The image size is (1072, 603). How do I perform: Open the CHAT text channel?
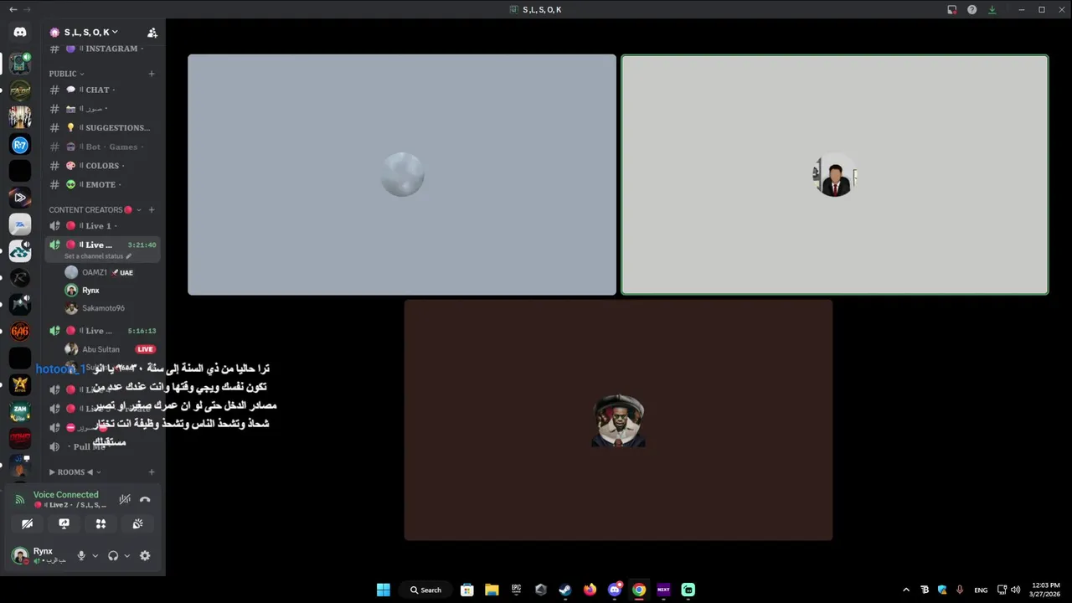point(102,90)
